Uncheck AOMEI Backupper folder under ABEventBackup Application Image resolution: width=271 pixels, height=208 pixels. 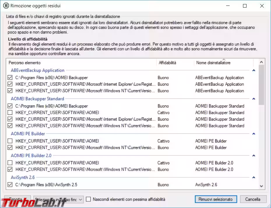point(10,78)
